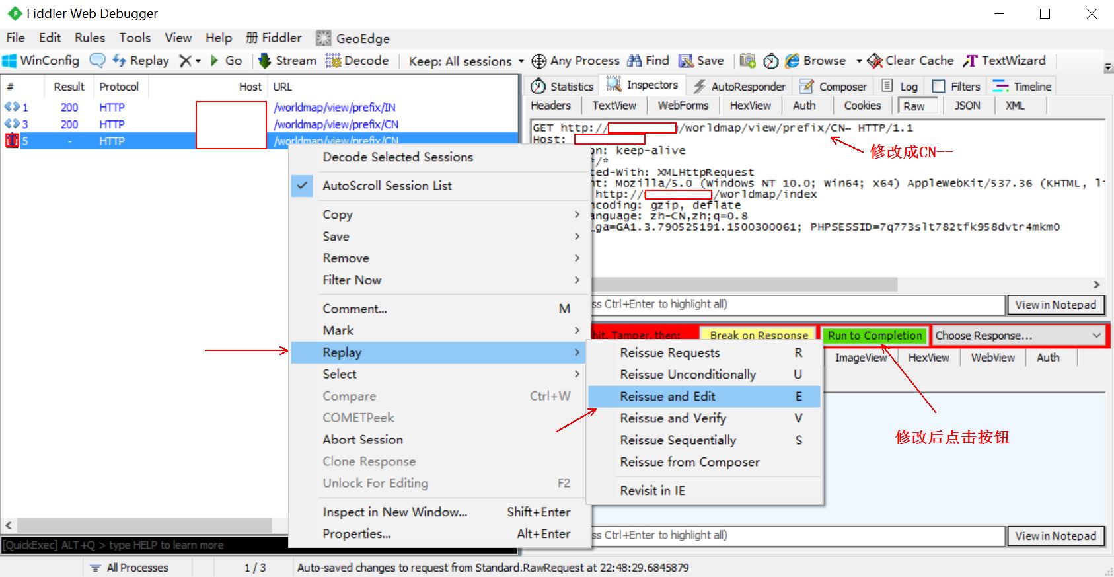This screenshot has width=1114, height=577.
Task: Open the Timeline tab
Action: [x=1022, y=86]
